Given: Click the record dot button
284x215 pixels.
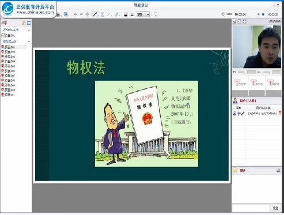Looking at the screenshot, I should pyautogui.click(x=259, y=14).
